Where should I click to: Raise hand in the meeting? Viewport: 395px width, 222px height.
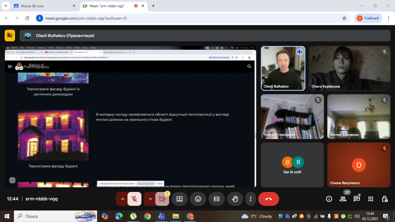pos(235,199)
